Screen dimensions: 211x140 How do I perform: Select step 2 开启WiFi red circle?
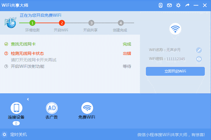[x=62, y=23]
